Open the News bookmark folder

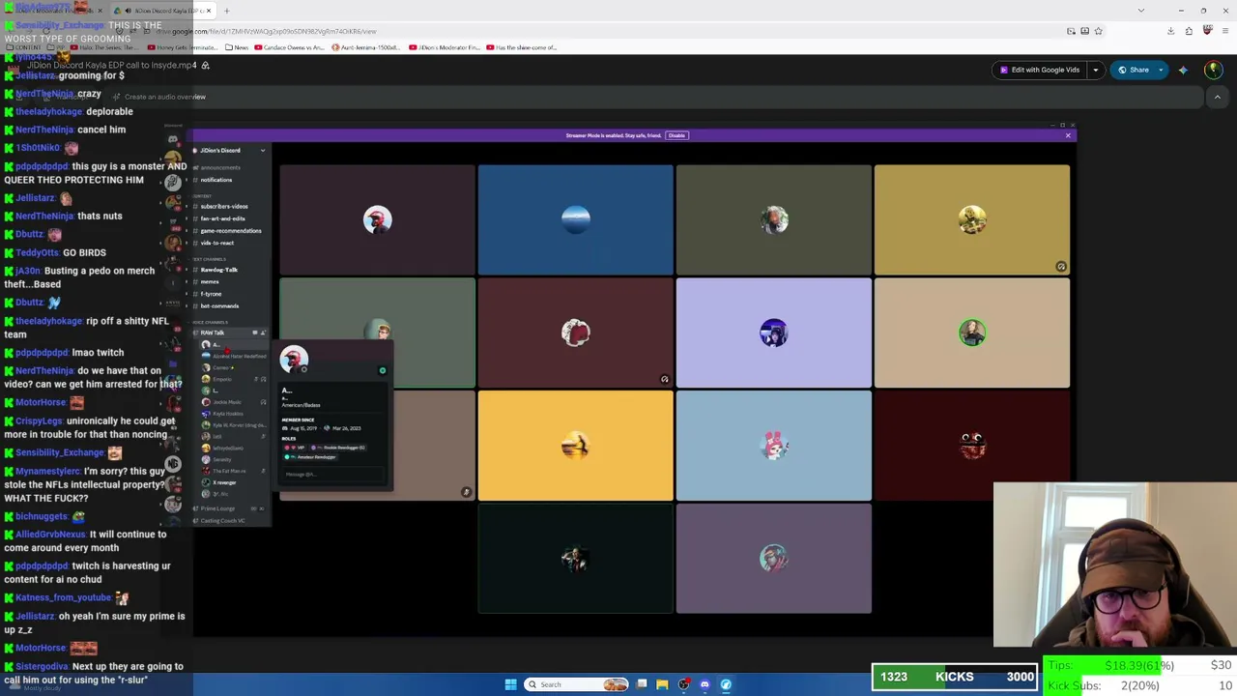(237, 47)
